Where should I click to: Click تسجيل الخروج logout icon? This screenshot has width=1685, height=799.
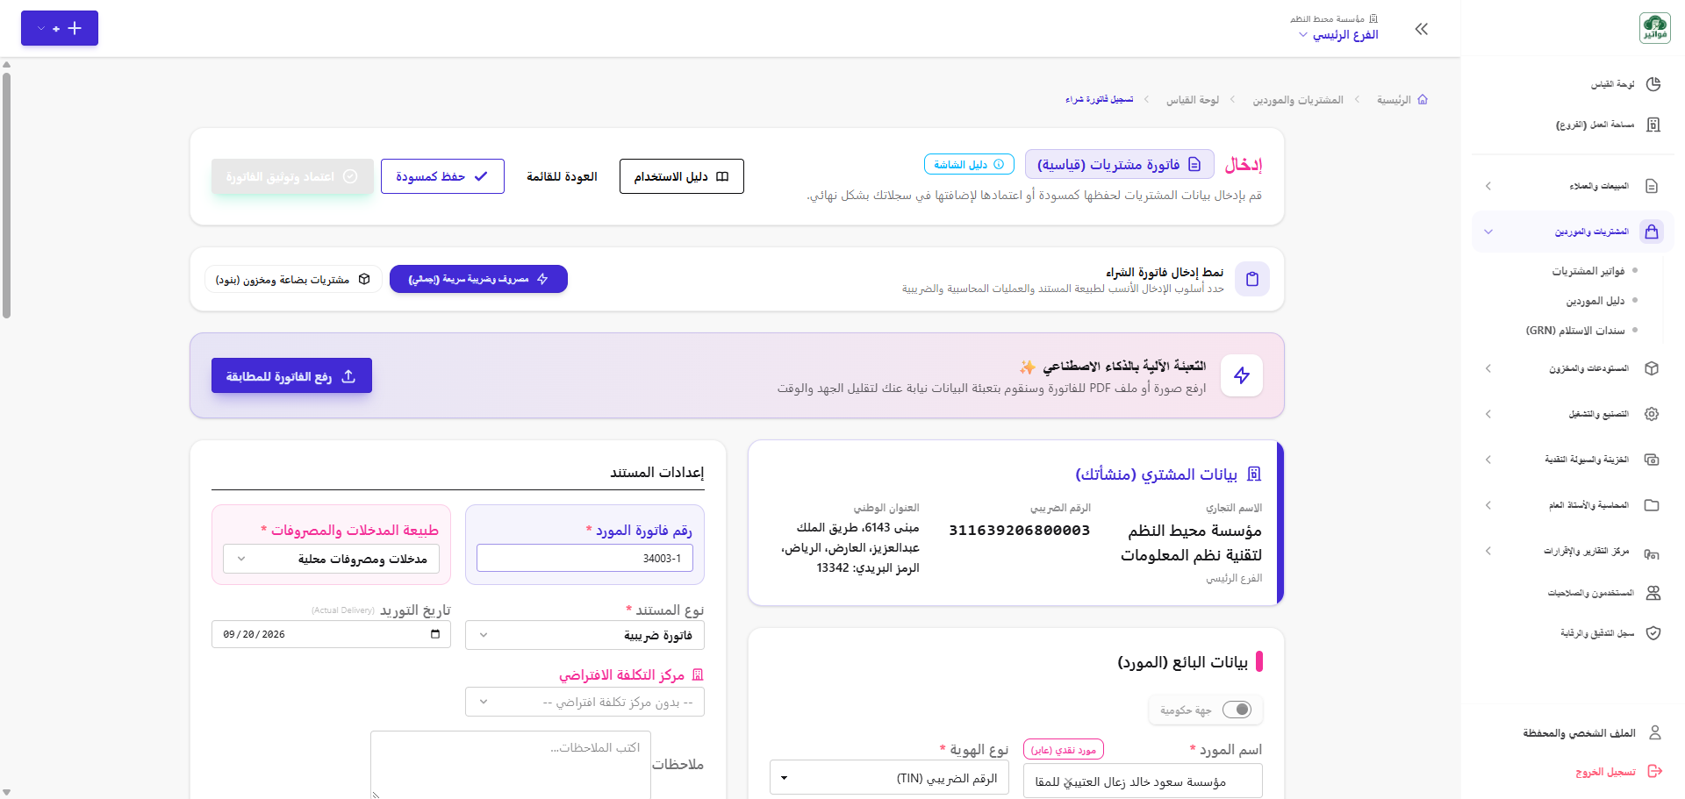[x=1655, y=772]
